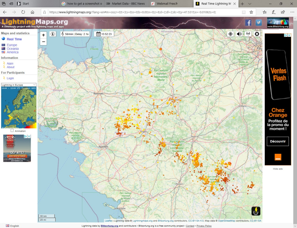This screenshot has height=228, width=297.
Task: Open the map settings gear
Action: click(257, 34)
